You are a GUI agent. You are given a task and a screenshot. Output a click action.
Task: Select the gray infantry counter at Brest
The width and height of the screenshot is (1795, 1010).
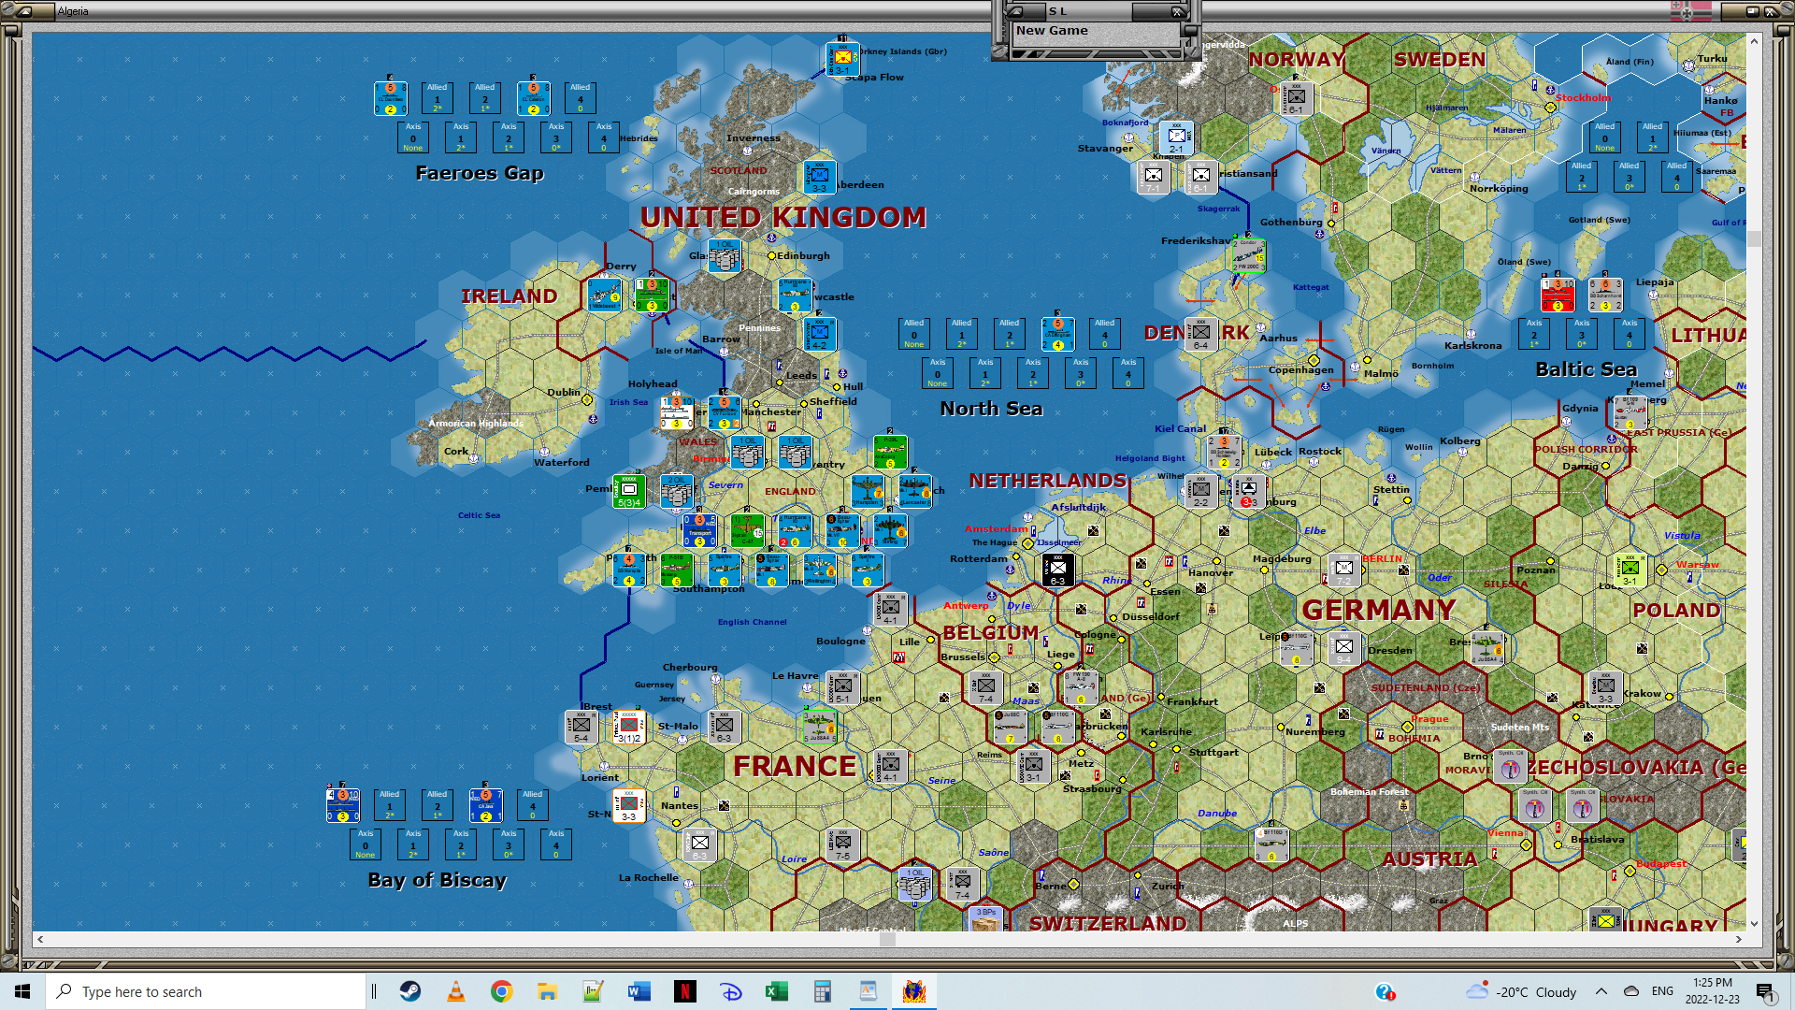pos(581,727)
